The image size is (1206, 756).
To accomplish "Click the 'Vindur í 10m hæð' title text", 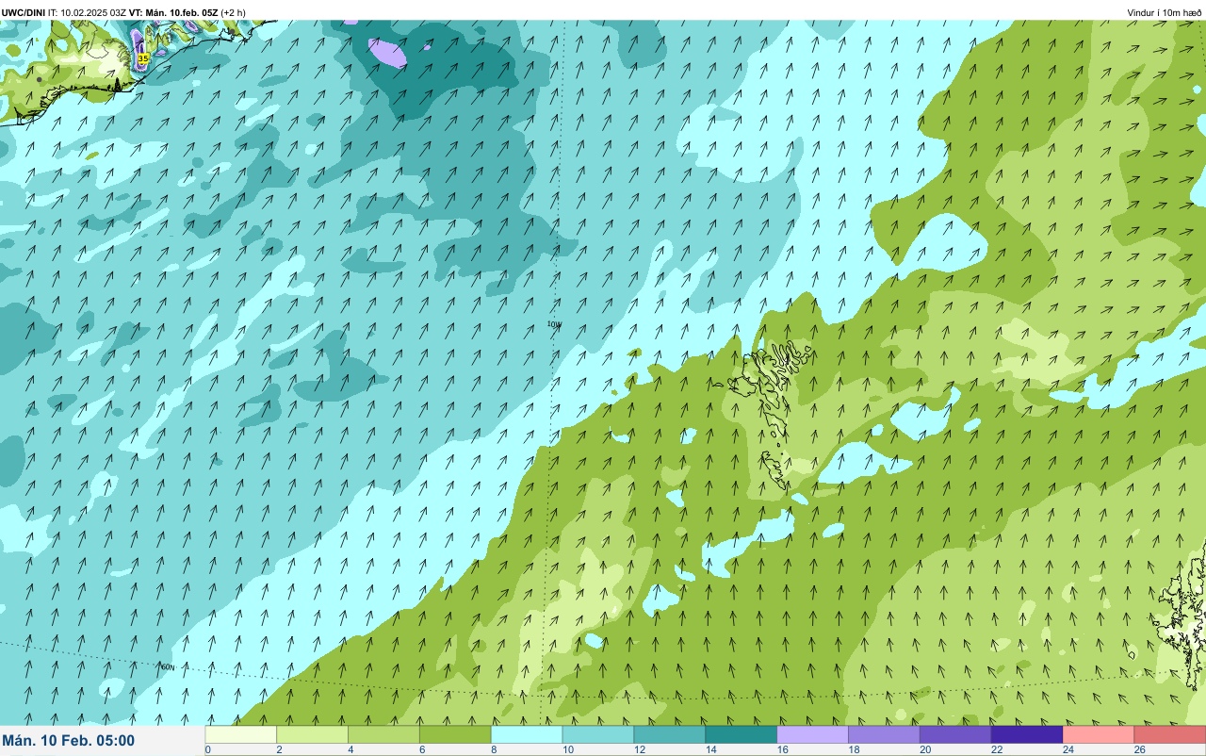I will [x=1165, y=12].
